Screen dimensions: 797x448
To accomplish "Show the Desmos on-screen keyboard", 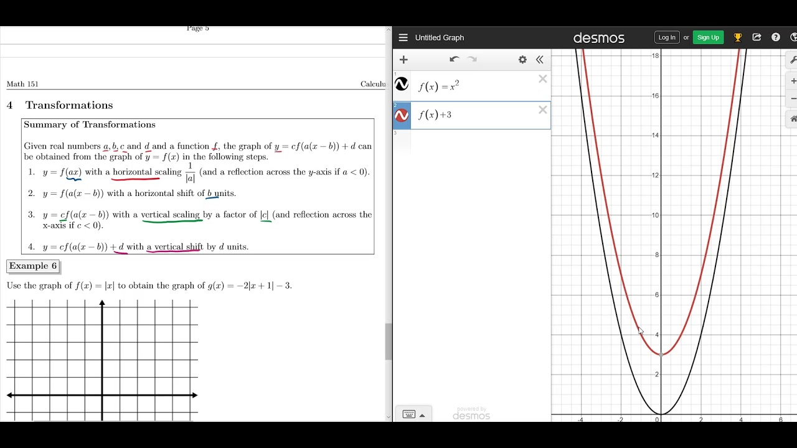I will (409, 414).
